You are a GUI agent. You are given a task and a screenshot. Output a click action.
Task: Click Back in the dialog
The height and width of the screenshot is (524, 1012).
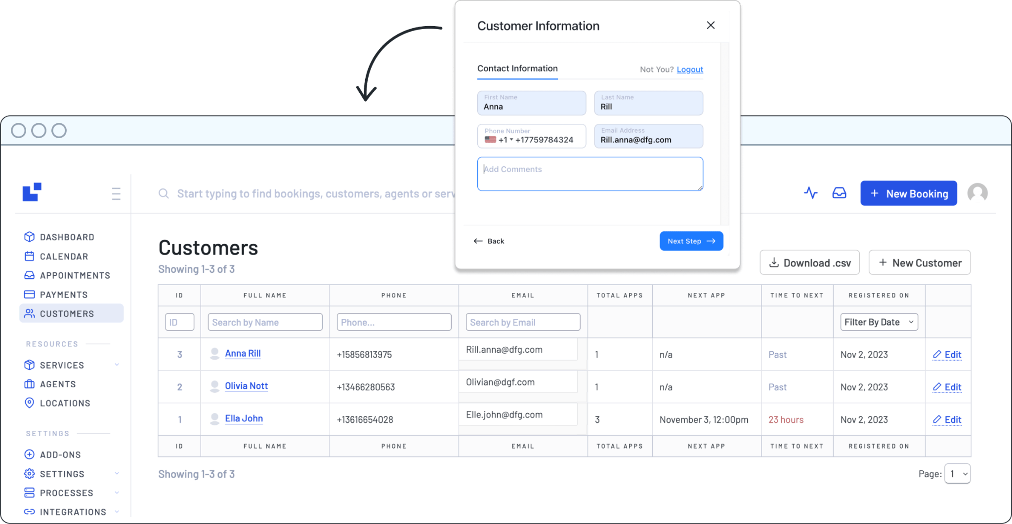coord(489,241)
